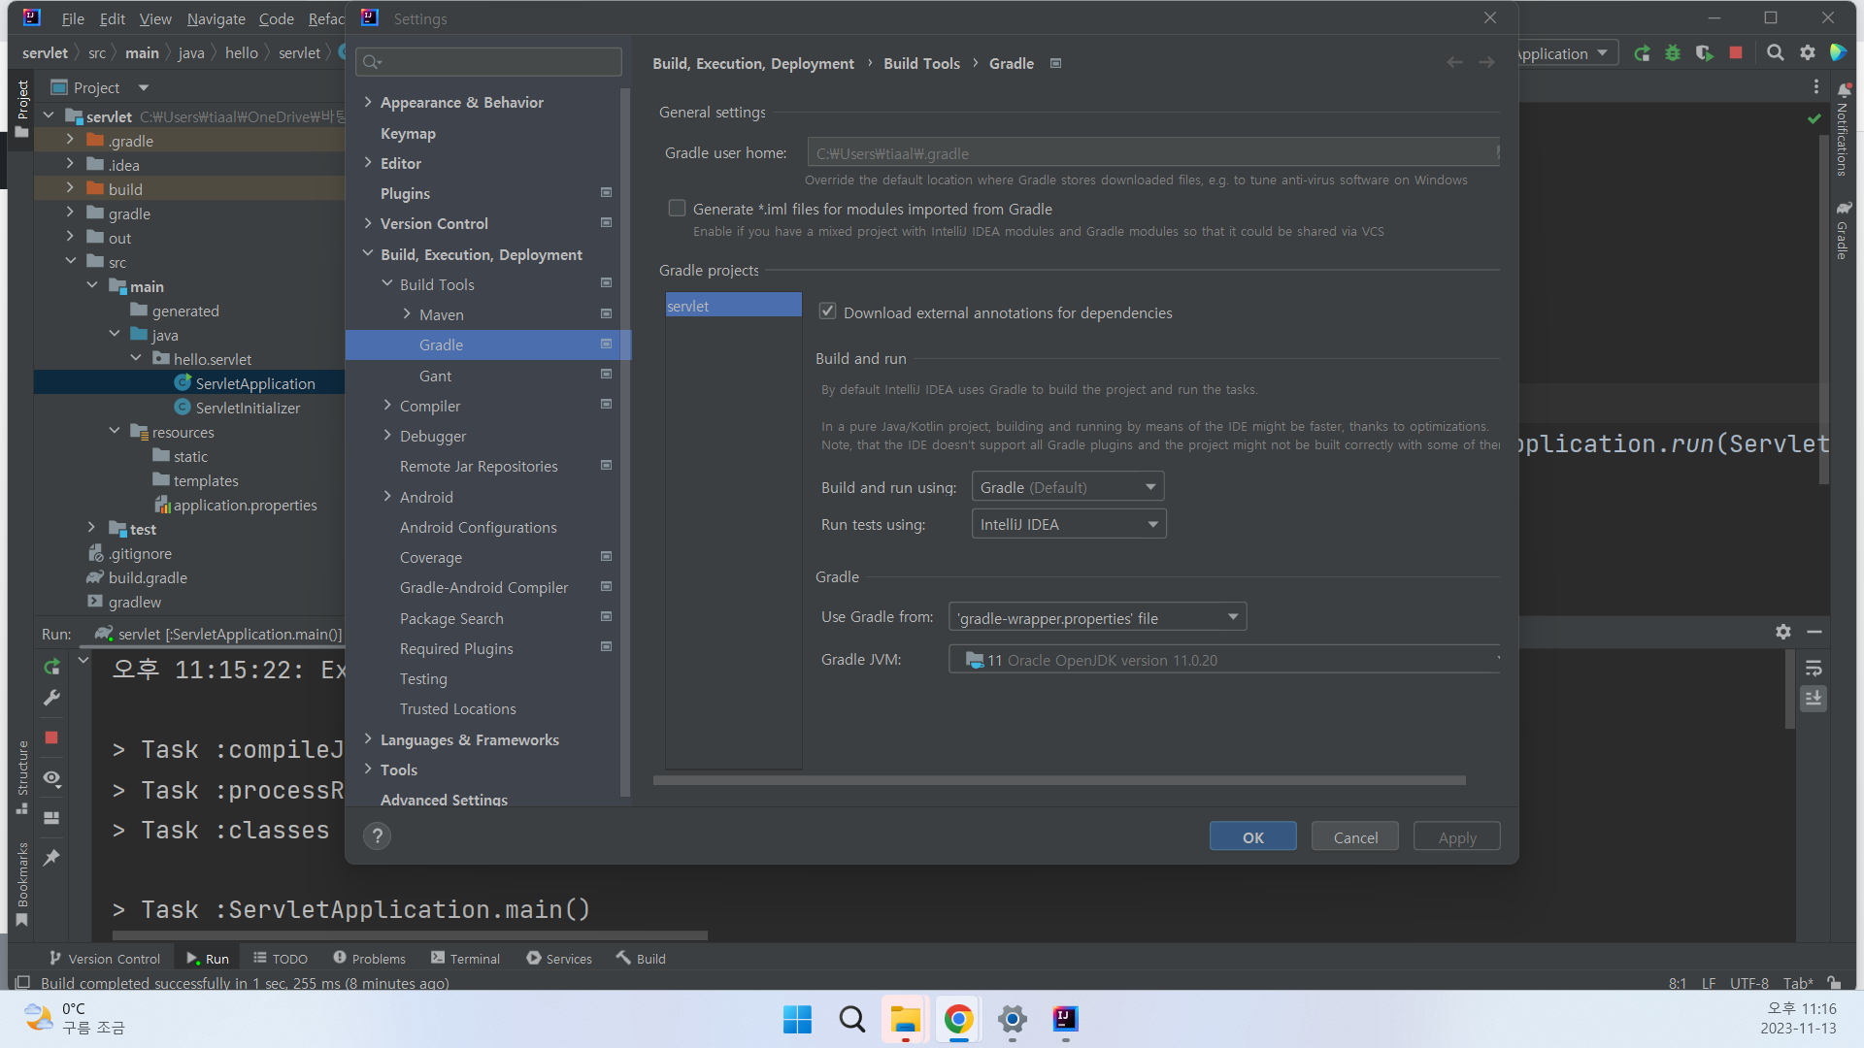Screen dimensions: 1864x1048
Task: Open Use Gradle from dropdown
Action: coord(1097,618)
